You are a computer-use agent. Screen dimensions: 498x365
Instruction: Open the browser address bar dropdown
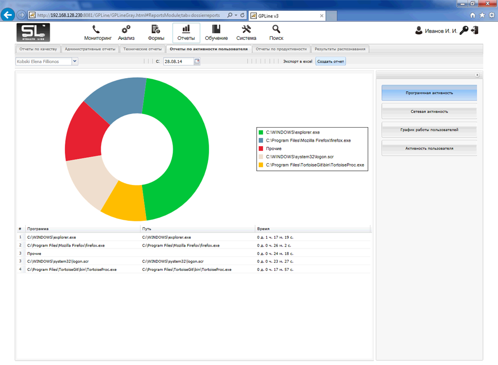click(236, 15)
